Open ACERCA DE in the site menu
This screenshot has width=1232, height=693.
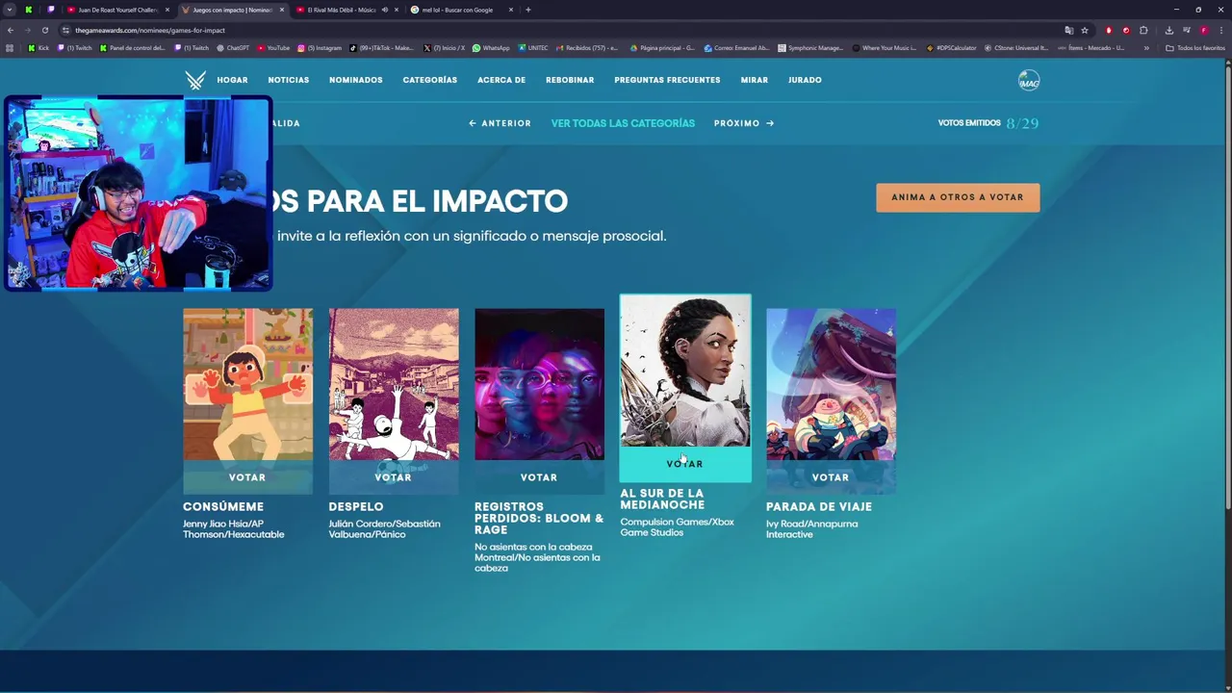tap(501, 81)
